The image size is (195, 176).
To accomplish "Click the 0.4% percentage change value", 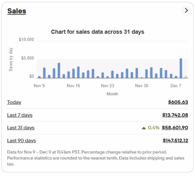I will coord(153,128).
